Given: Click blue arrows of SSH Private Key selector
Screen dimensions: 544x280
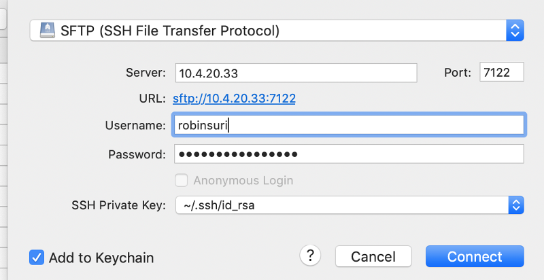Looking at the screenshot, I should [x=516, y=205].
